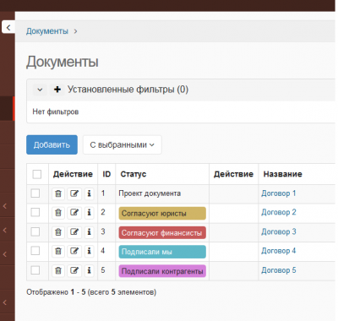The width and height of the screenshot is (338, 321).
Task: Expand the sidebar menu chevron beside row 4
Action: click(5, 254)
